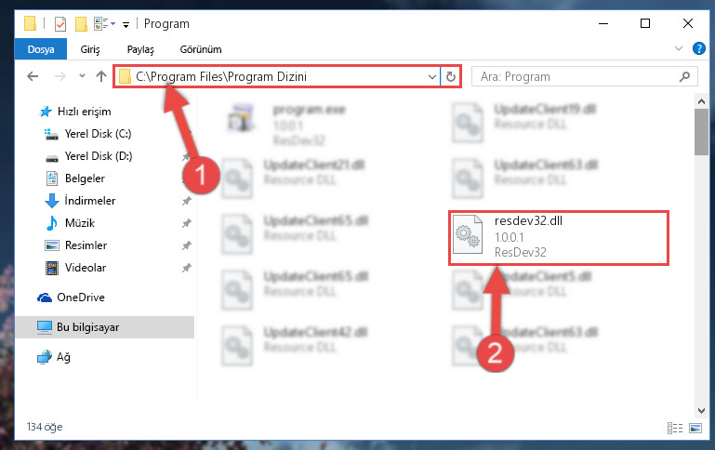The height and width of the screenshot is (450, 715).
Task: Click the New Folder quick access icon
Action: [x=81, y=23]
